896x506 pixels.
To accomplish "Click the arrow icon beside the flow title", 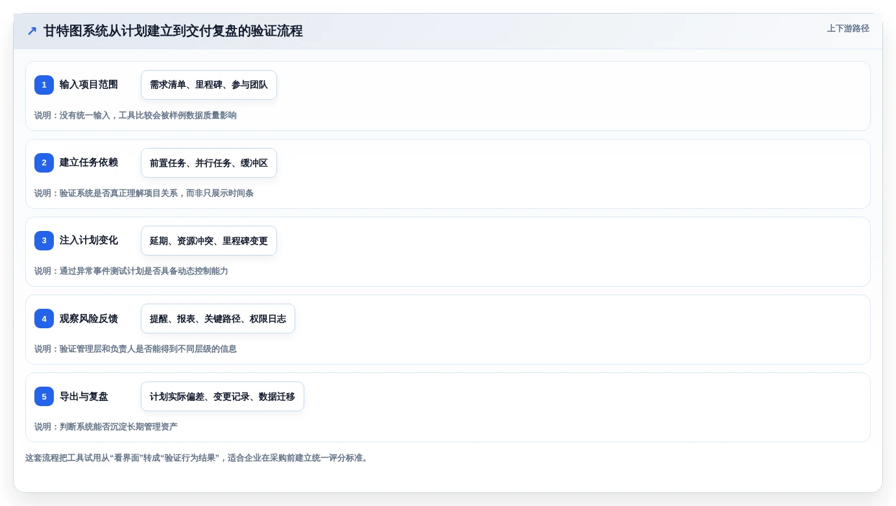I will click(x=32, y=31).
